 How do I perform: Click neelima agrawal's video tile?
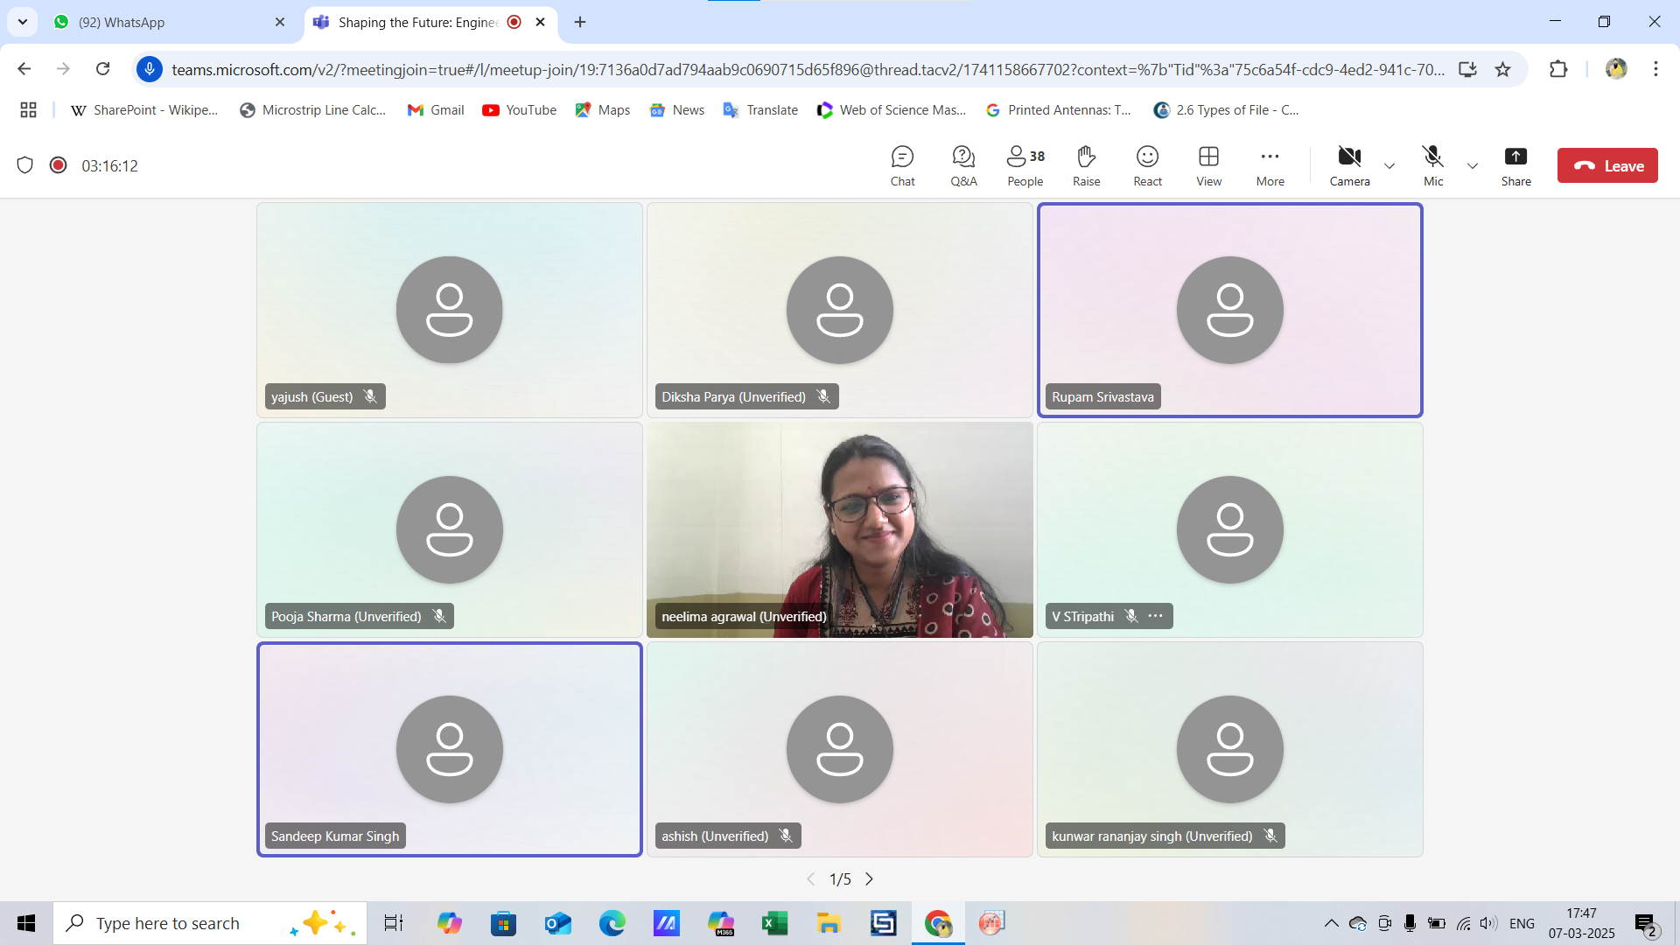(839, 529)
